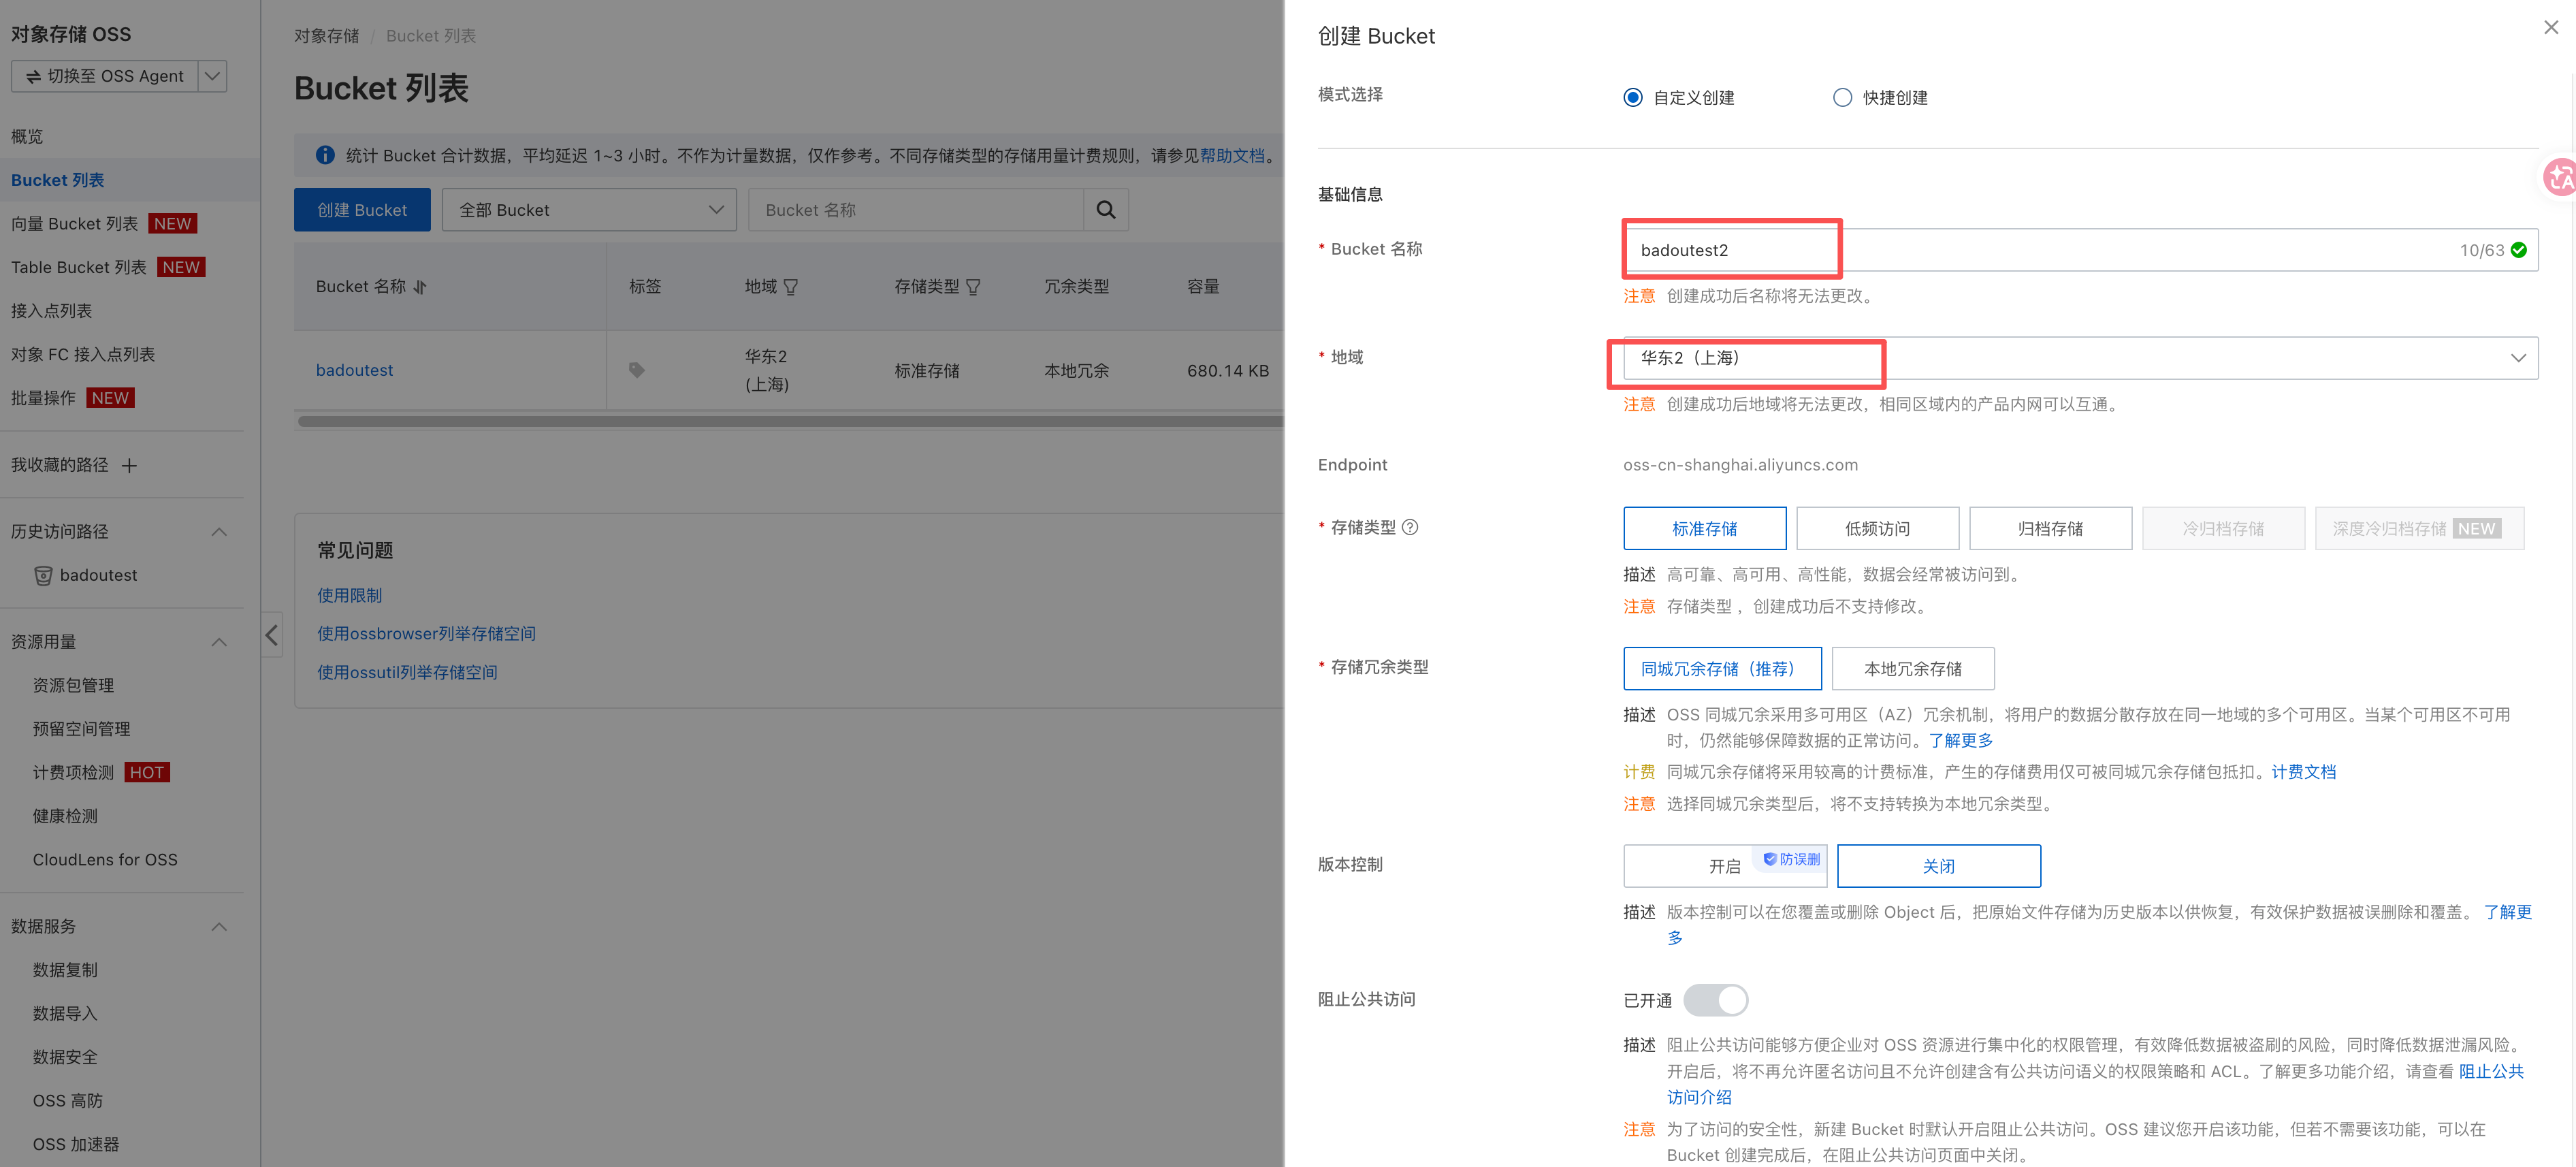This screenshot has width=2576, height=1167.
Task: Open 健康检测 in sidebar
Action: tap(65, 816)
